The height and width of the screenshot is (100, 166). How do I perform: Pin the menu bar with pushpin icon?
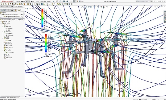(54, 1)
